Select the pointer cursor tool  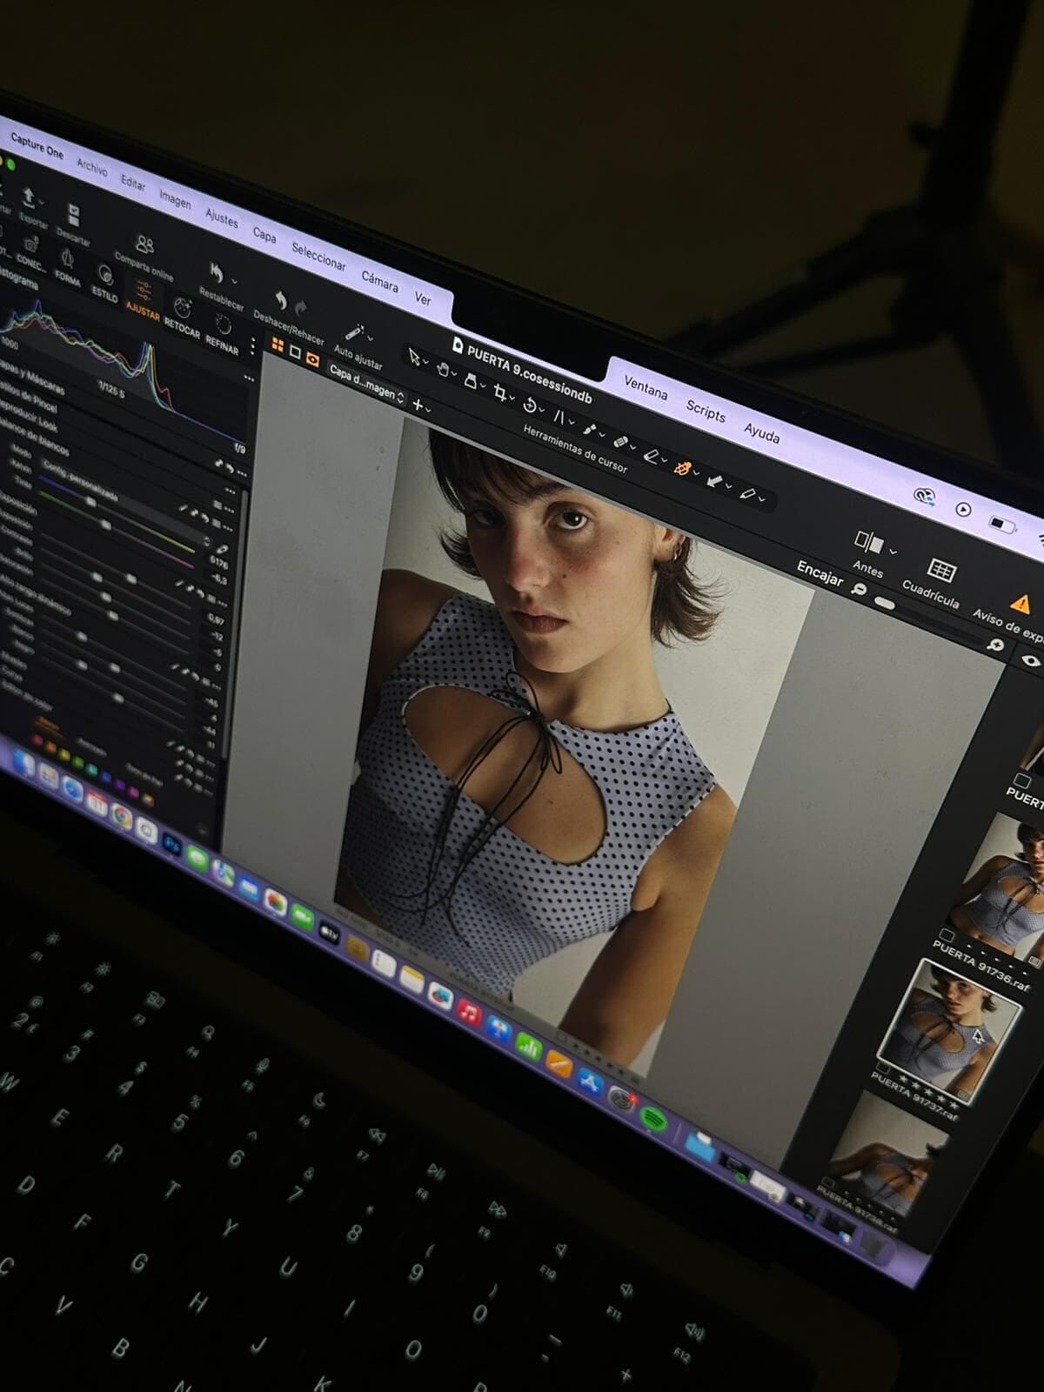[x=414, y=356]
